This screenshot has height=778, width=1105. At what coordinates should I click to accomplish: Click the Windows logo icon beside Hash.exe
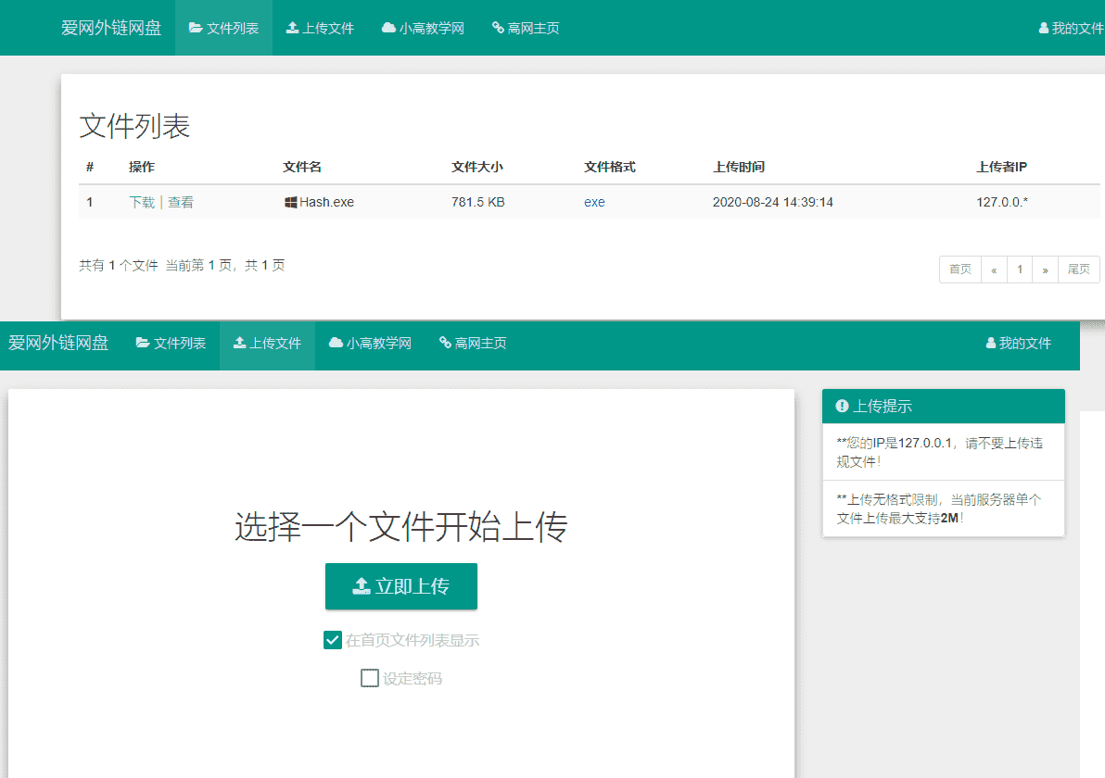(x=291, y=201)
